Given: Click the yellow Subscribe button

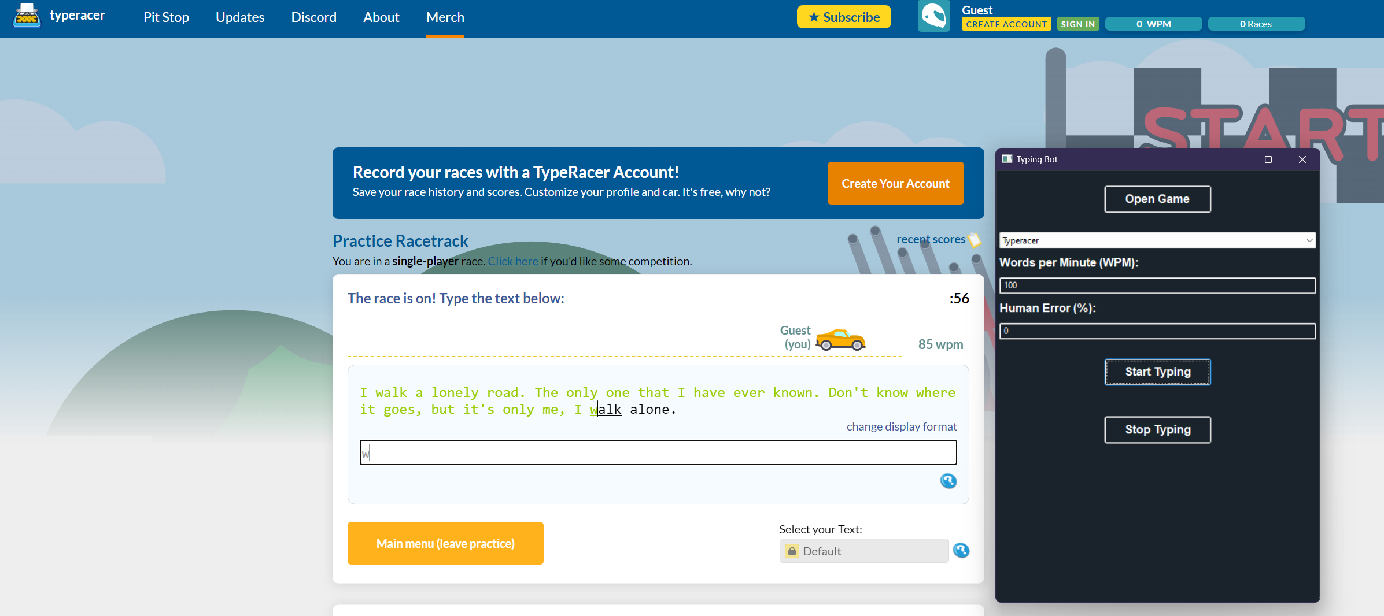Looking at the screenshot, I should (844, 17).
